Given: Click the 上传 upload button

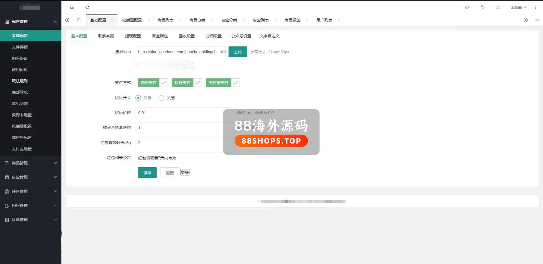Looking at the screenshot, I should pyautogui.click(x=238, y=52).
